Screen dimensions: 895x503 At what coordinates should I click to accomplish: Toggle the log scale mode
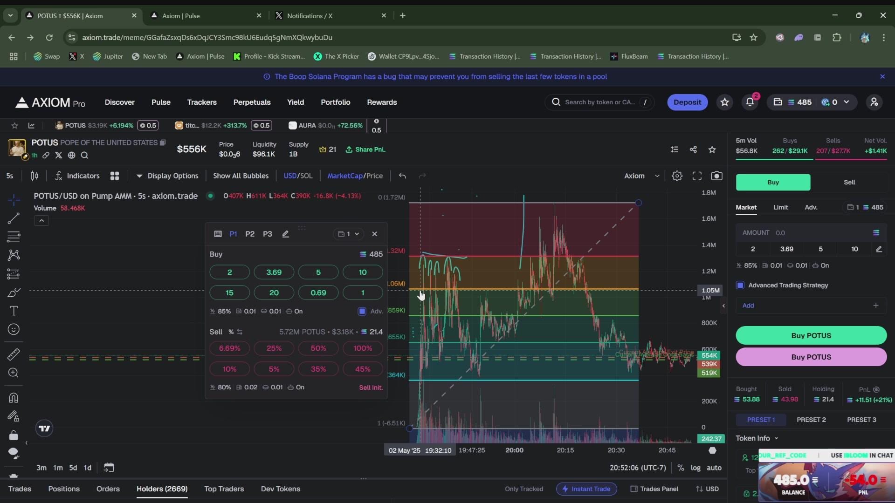[695, 468]
